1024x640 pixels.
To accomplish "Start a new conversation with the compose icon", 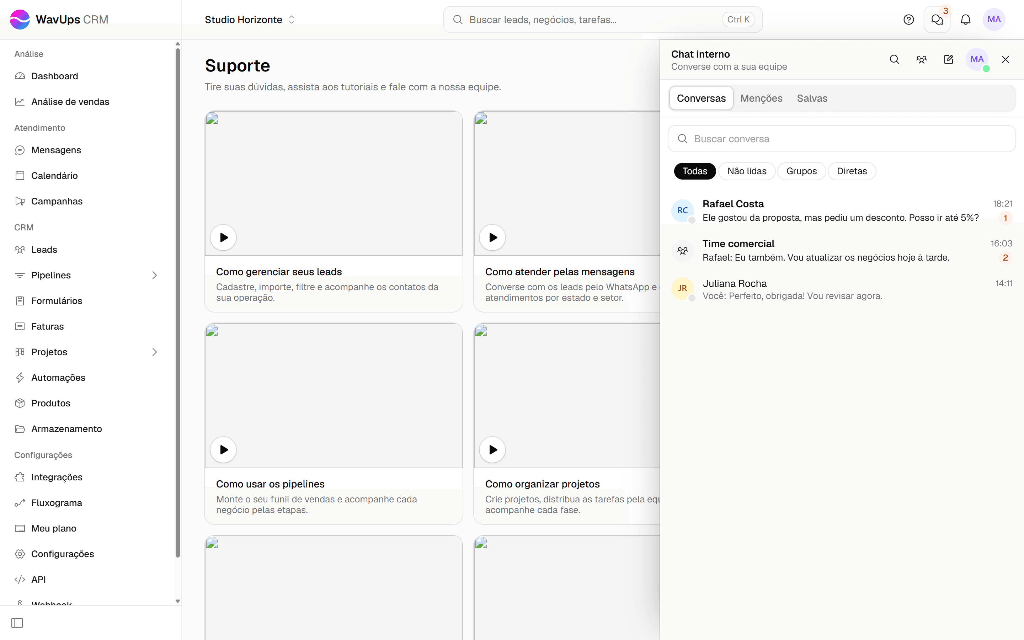I will pos(949,59).
